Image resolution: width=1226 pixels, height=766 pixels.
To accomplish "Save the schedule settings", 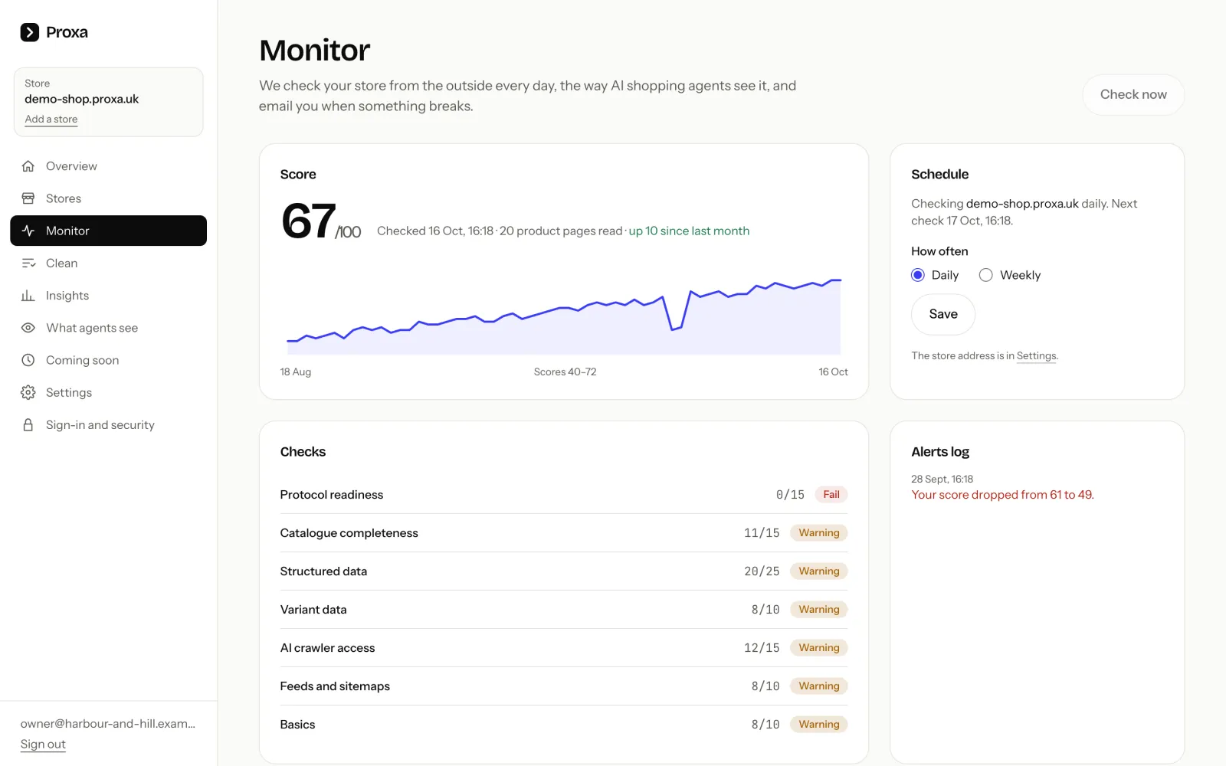I will tap(943, 314).
